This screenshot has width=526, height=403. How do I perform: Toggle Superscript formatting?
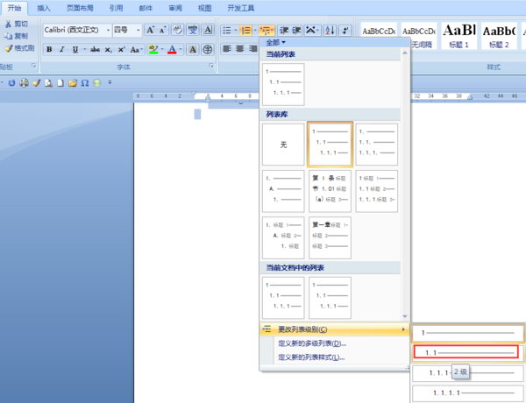121,50
